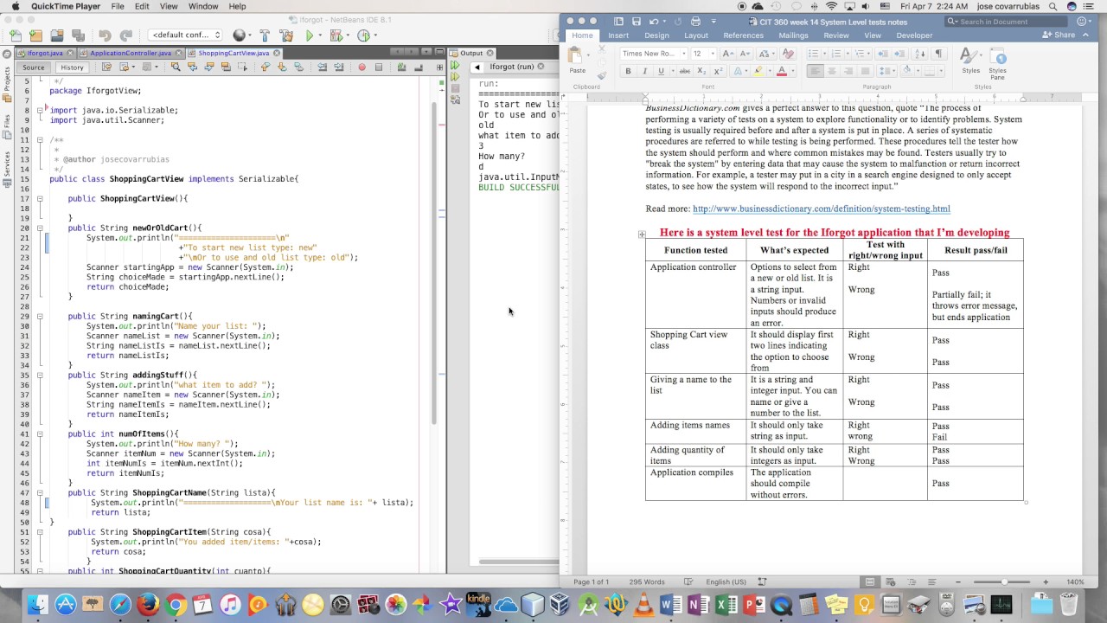Image resolution: width=1107 pixels, height=623 pixels.
Task: Open the References ribbon tab
Action: click(743, 35)
